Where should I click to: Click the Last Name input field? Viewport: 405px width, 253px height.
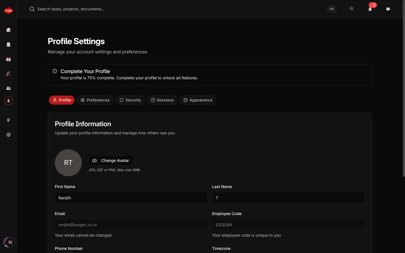288,198
